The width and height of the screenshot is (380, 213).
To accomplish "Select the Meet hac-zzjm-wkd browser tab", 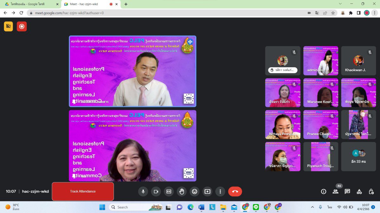I will click(91, 4).
